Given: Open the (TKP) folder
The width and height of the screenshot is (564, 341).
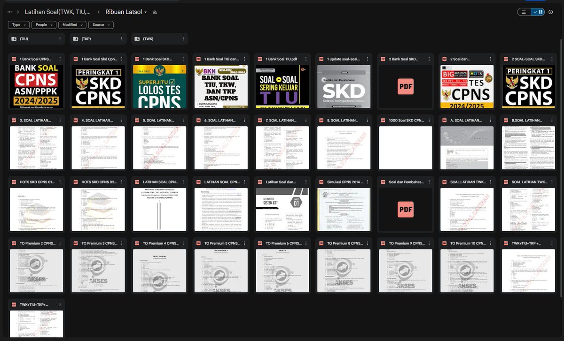Looking at the screenshot, I should pos(98,39).
